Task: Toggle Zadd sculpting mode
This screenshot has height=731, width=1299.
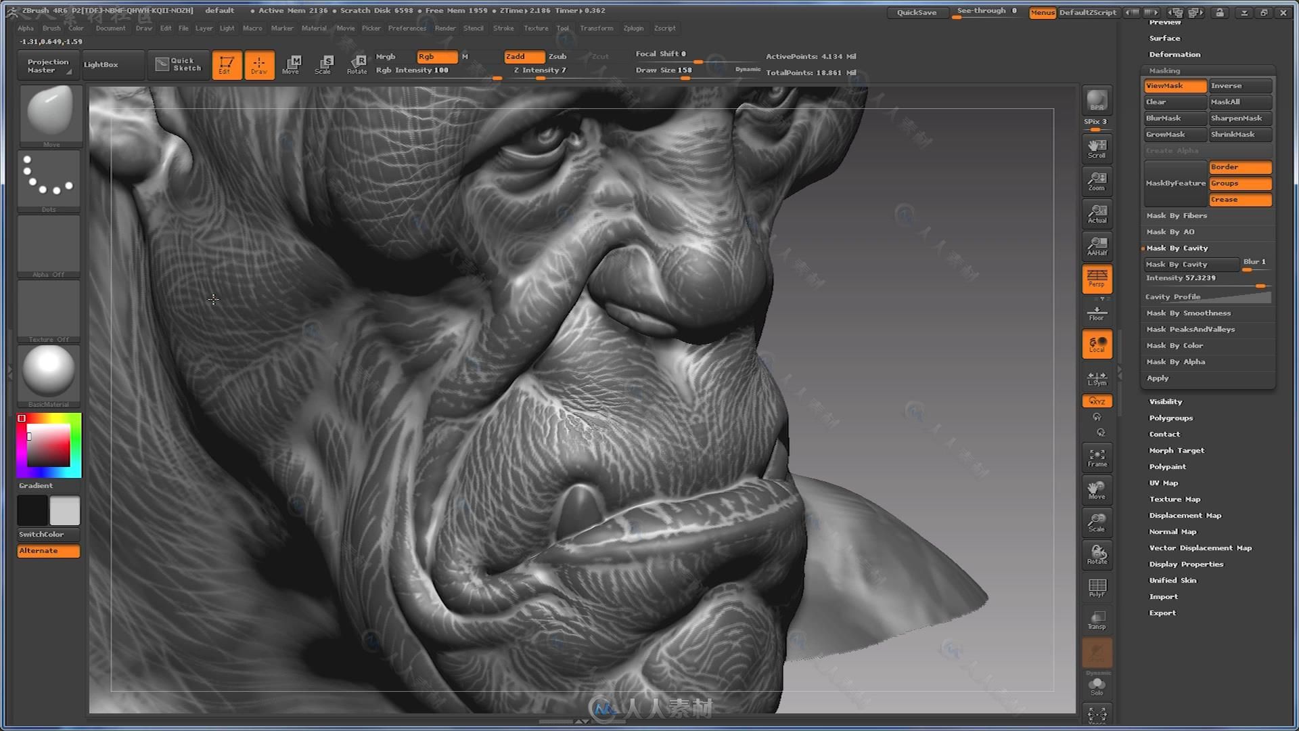Action: point(516,56)
